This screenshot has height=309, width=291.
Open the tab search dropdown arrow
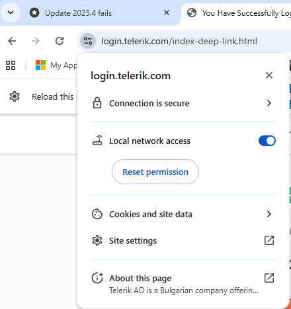coord(11,13)
